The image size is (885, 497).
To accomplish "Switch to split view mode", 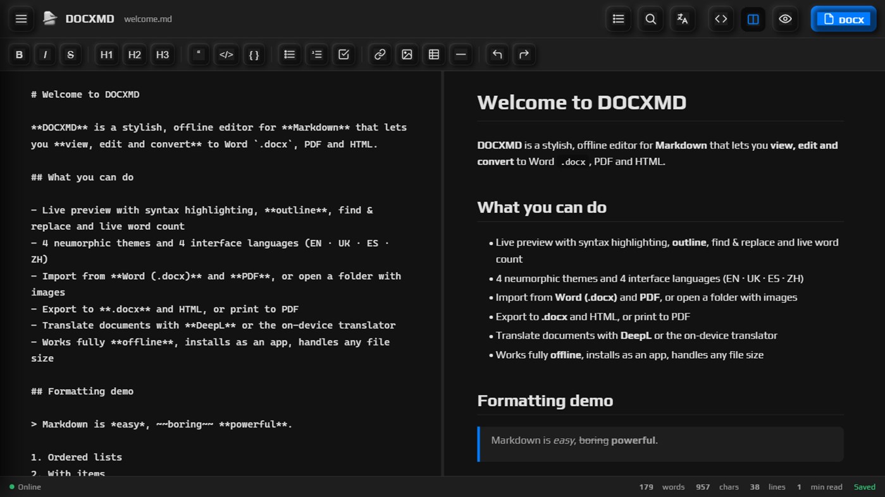I will click(x=753, y=19).
